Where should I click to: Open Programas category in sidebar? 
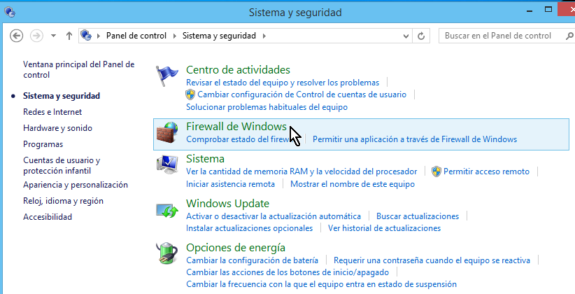[43, 144]
